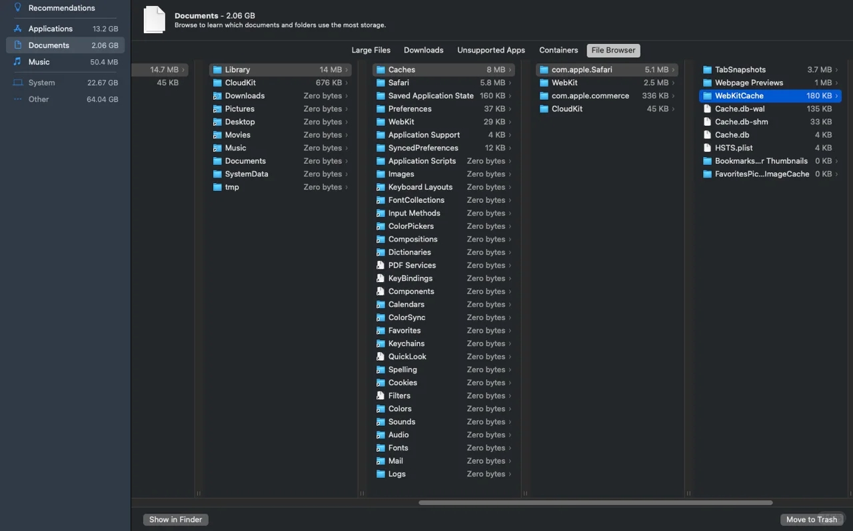Click the KeyBindings alias file icon

click(x=381, y=278)
